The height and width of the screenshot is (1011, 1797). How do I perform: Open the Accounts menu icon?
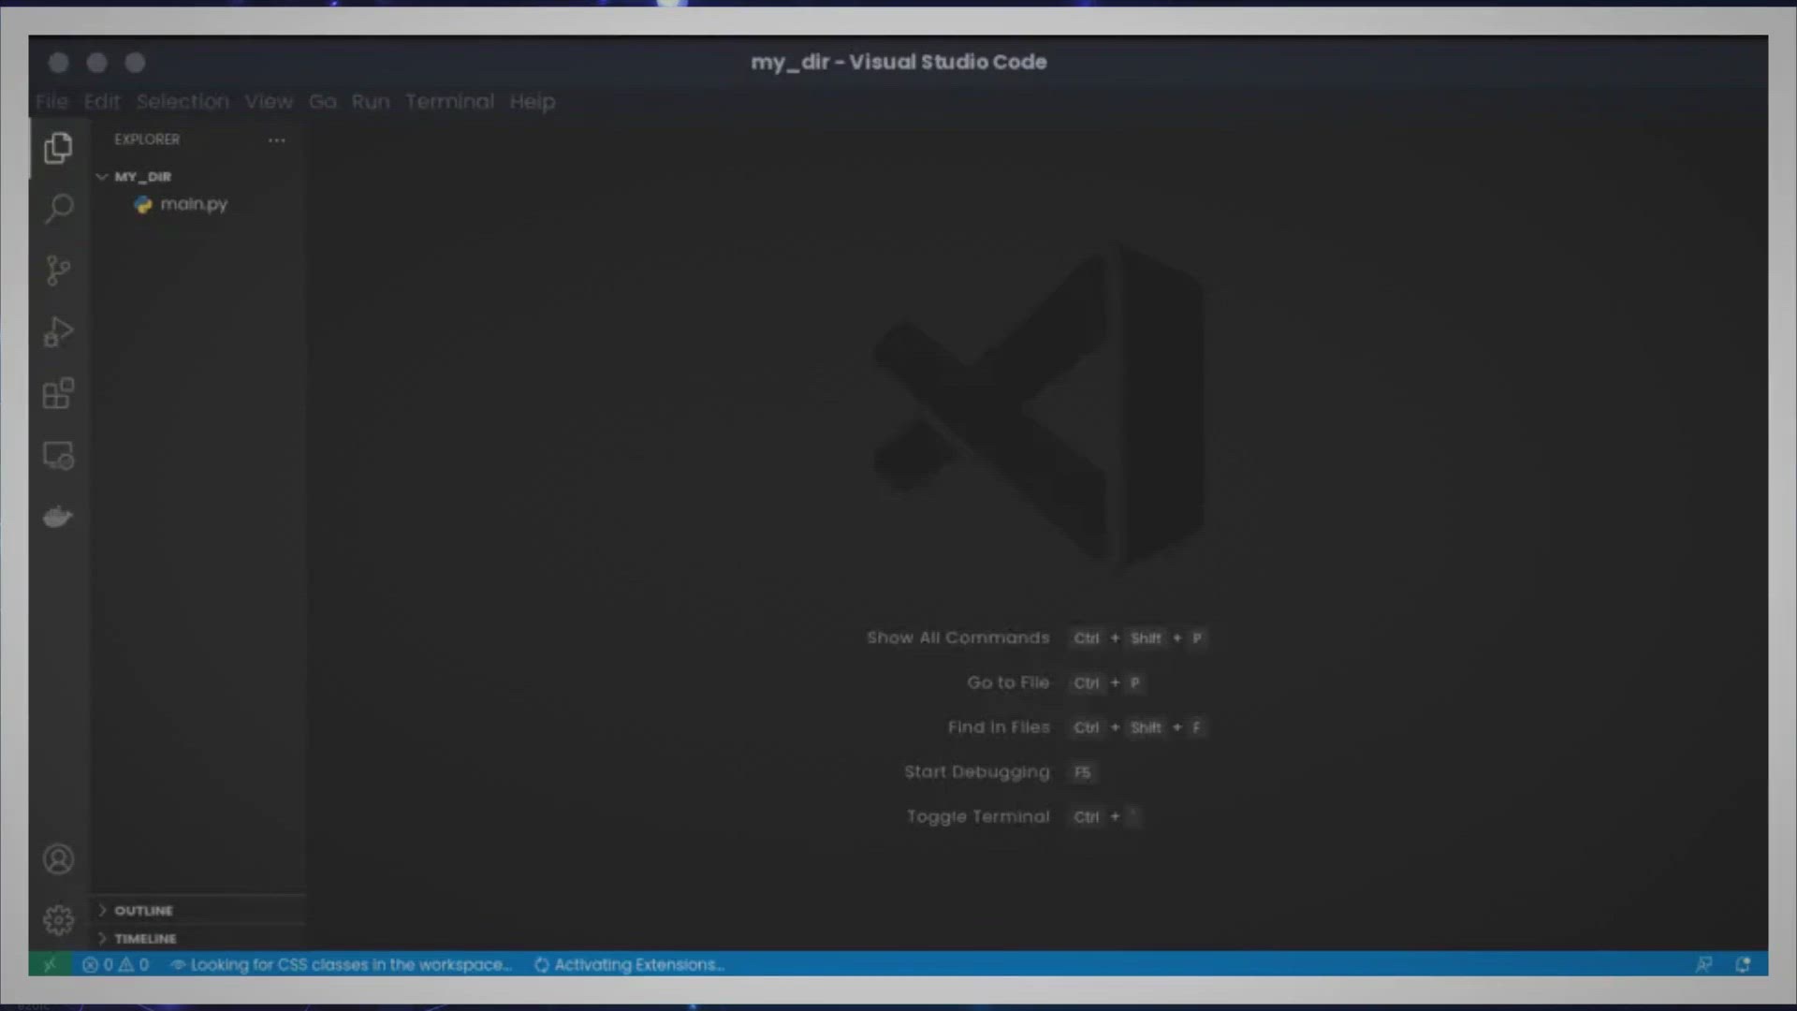pos(58,859)
